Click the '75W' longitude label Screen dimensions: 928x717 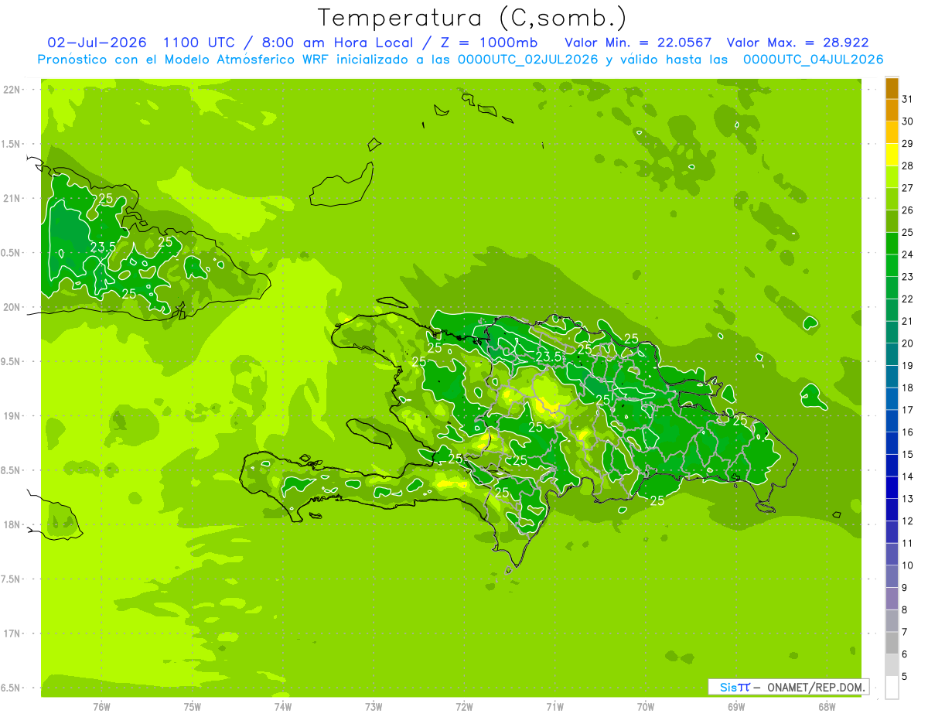[x=192, y=706]
